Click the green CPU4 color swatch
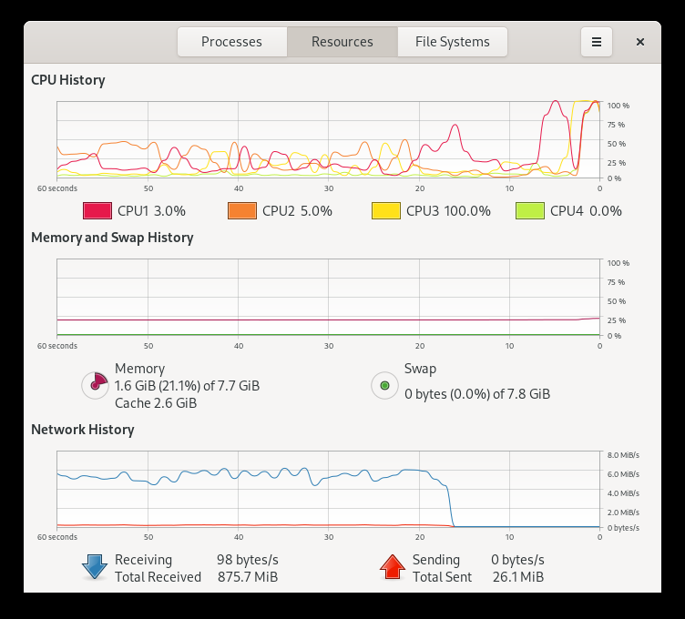Image resolution: width=685 pixels, height=619 pixels. pyautogui.click(x=529, y=210)
